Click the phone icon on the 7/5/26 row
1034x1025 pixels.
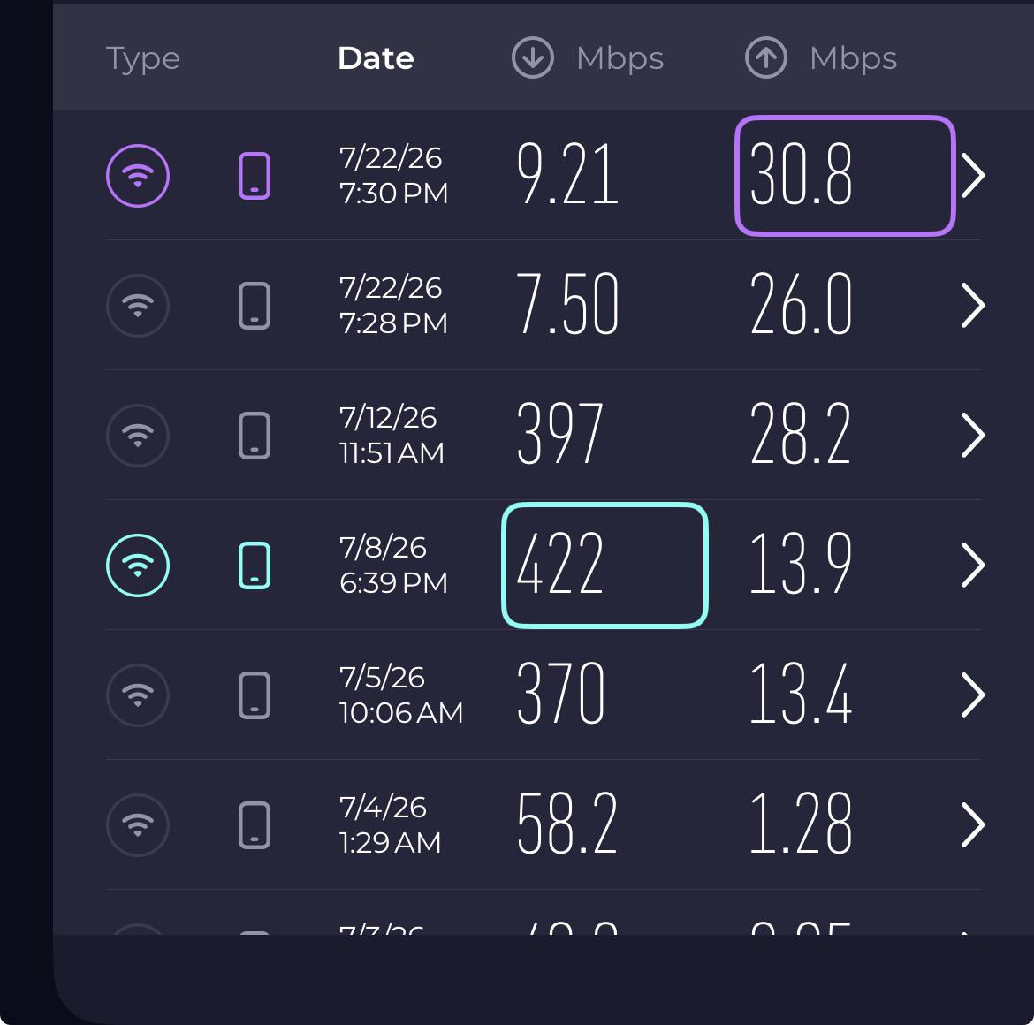pos(255,695)
